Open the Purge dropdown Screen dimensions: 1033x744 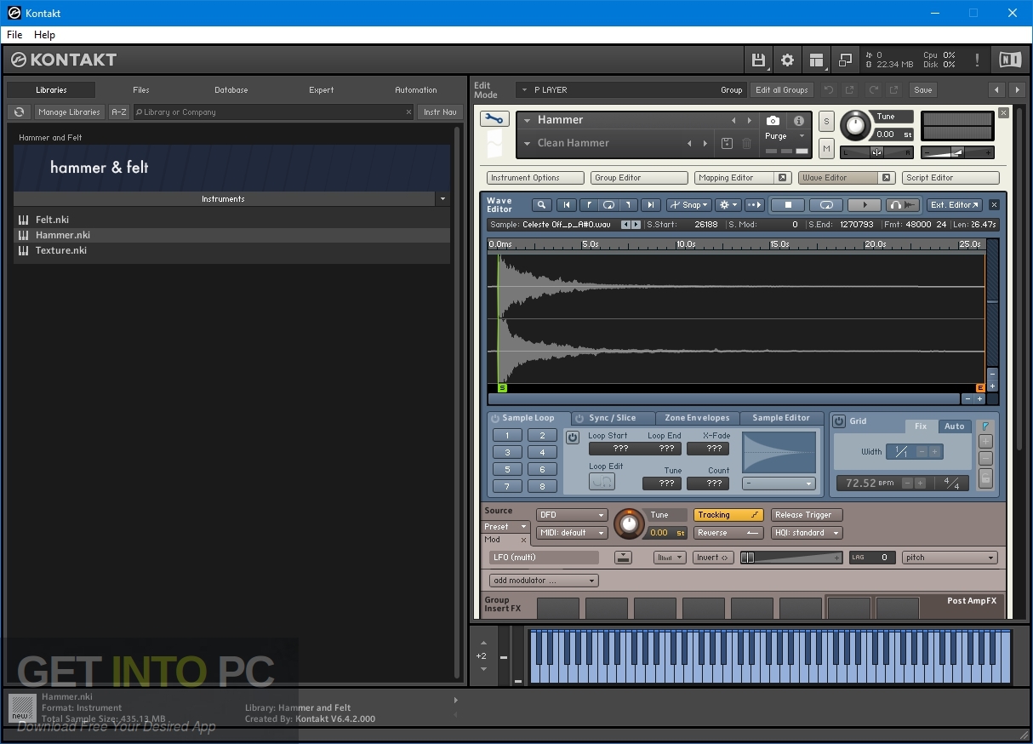point(785,136)
